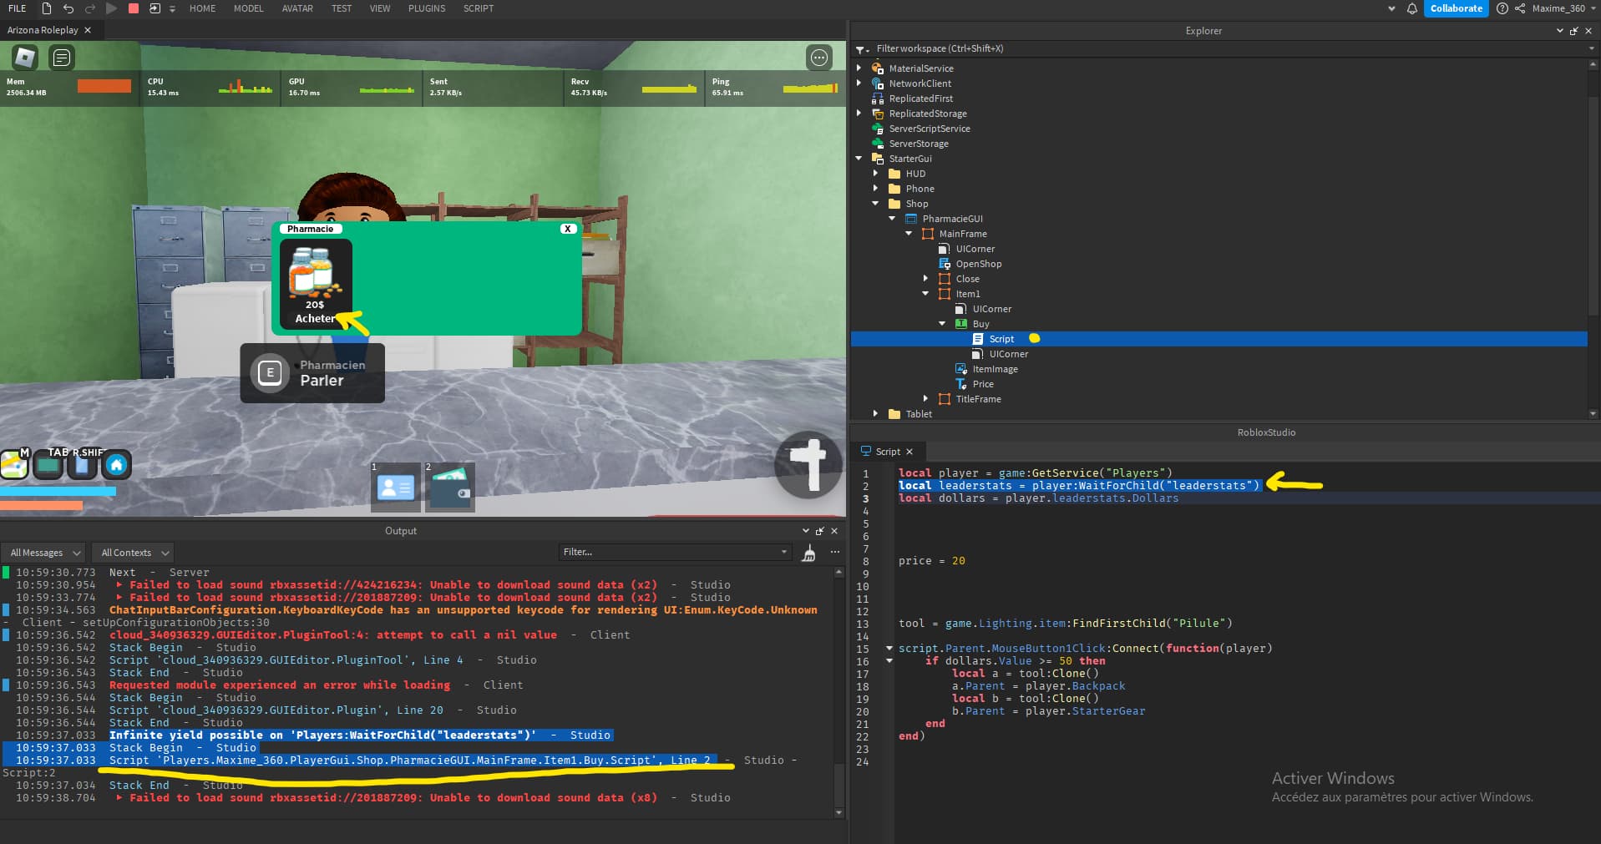Open the All Messages dropdown
The image size is (1601, 844).
click(43, 552)
